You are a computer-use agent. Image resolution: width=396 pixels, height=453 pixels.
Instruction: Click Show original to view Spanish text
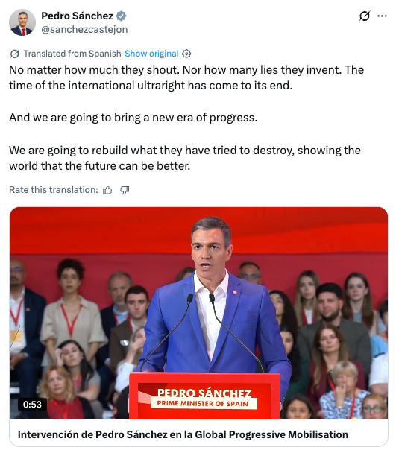pyautogui.click(x=151, y=54)
